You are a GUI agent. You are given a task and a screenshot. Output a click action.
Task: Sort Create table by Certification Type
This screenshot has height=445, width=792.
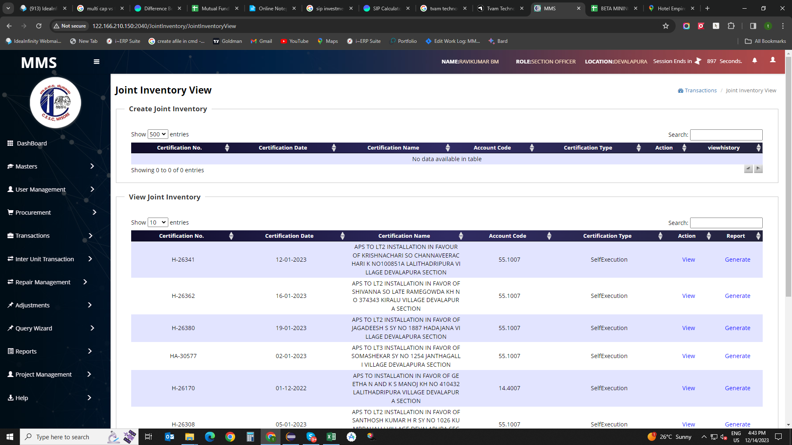point(590,148)
